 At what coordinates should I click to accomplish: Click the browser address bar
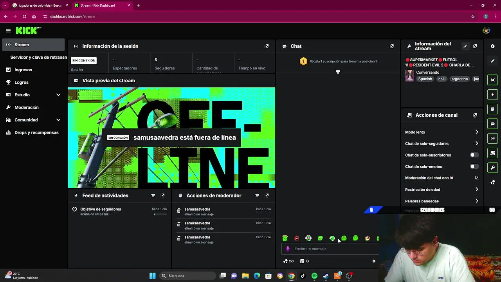[x=254, y=16]
